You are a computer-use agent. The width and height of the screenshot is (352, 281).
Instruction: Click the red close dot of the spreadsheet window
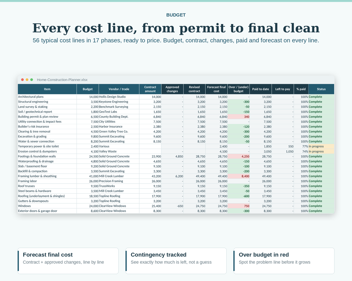(x=23, y=80)
